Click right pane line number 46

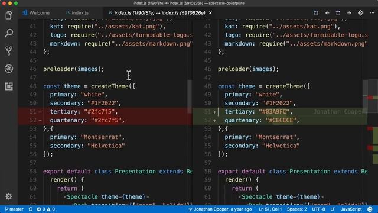(207, 69)
